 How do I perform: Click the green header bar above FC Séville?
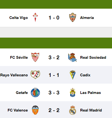point(56,43)
